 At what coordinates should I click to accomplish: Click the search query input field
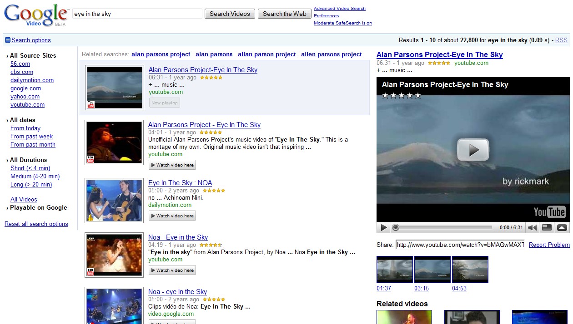coord(137,14)
